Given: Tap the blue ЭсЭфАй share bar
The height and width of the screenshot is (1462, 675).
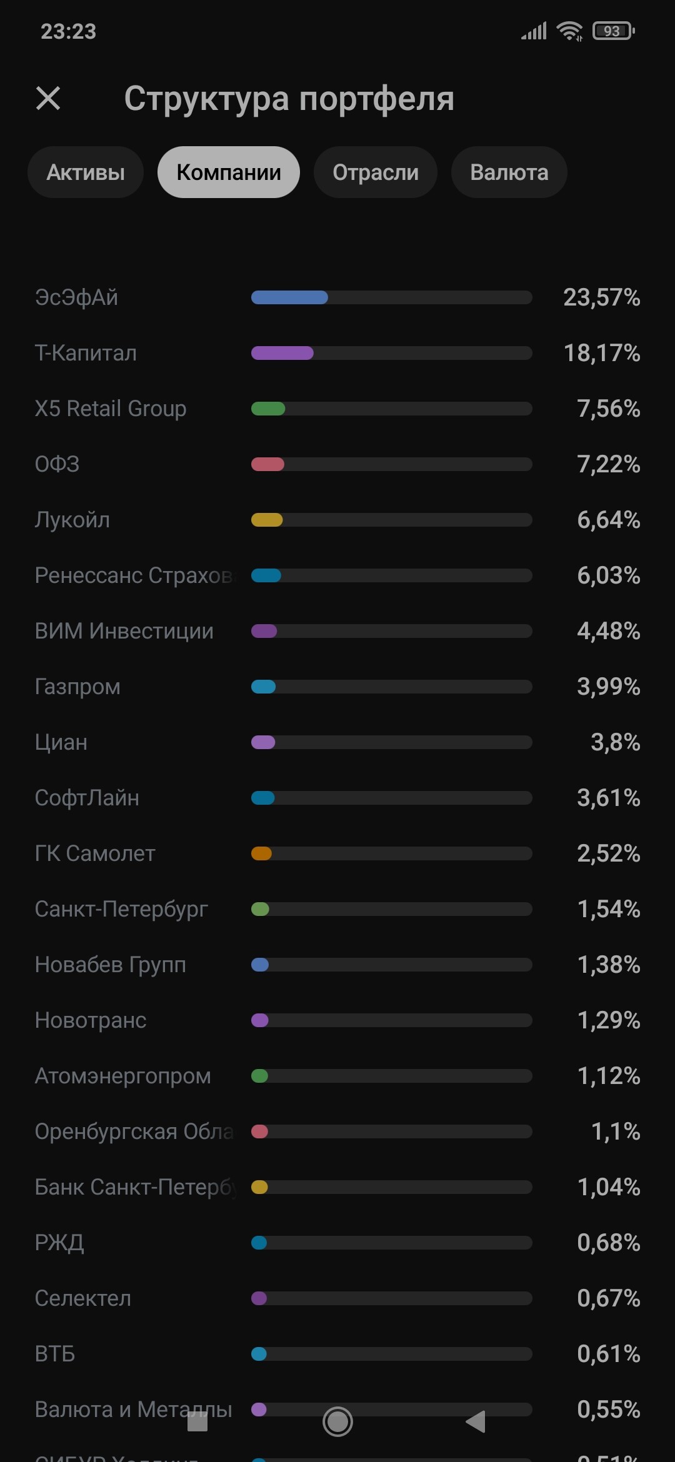Looking at the screenshot, I should [290, 297].
